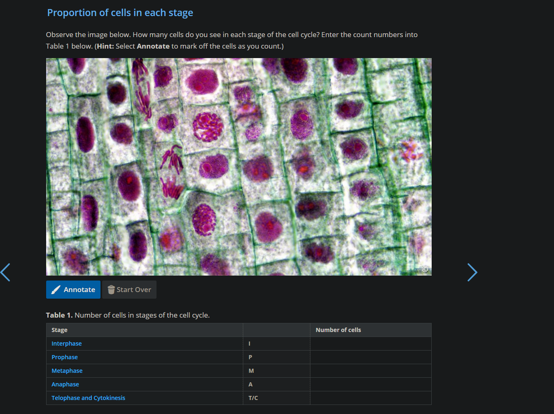Open the Telophase and Cytokinesis link
Screen dimensions: 554x414
pos(88,398)
